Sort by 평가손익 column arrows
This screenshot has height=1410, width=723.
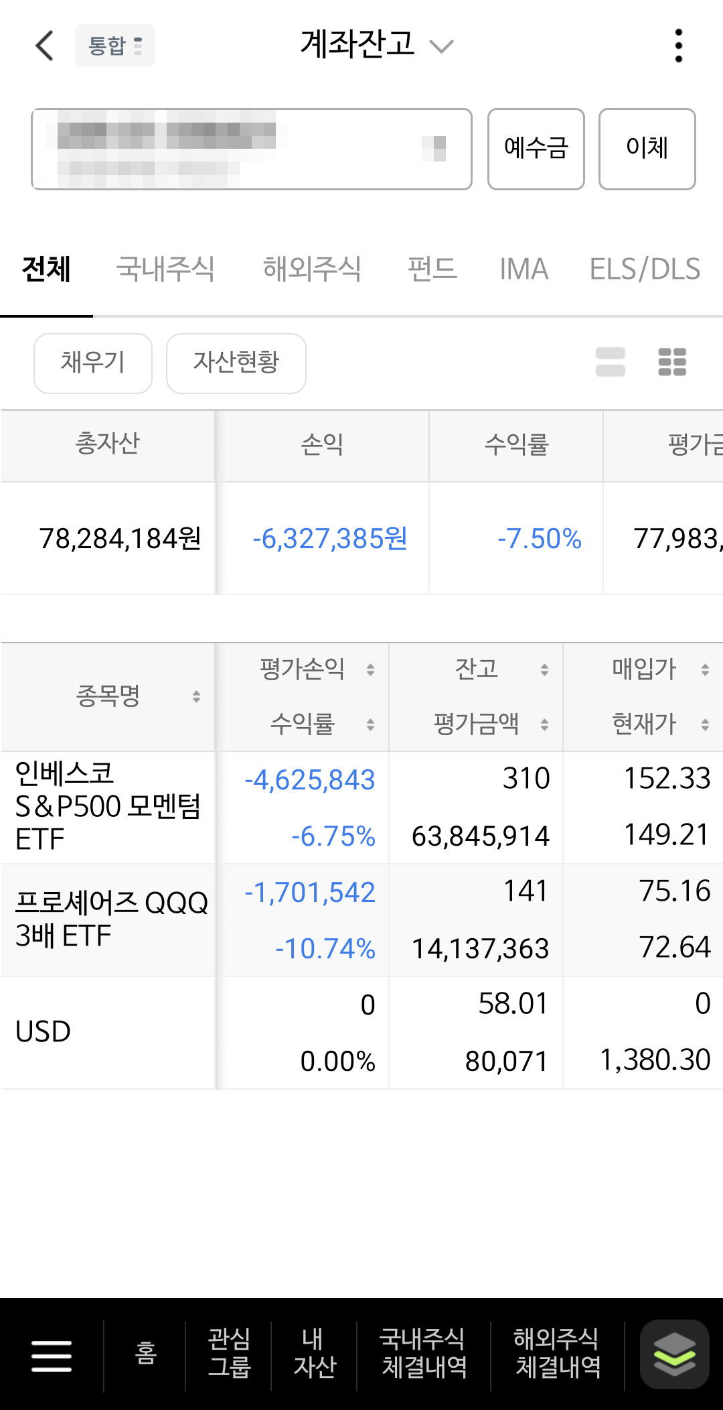[x=370, y=669]
